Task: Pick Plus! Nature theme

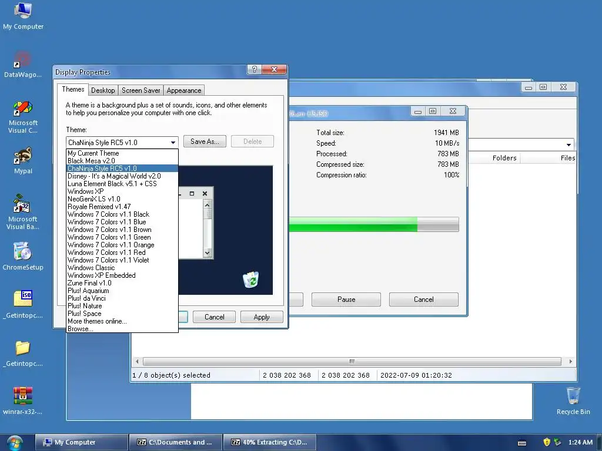Action: (122, 306)
